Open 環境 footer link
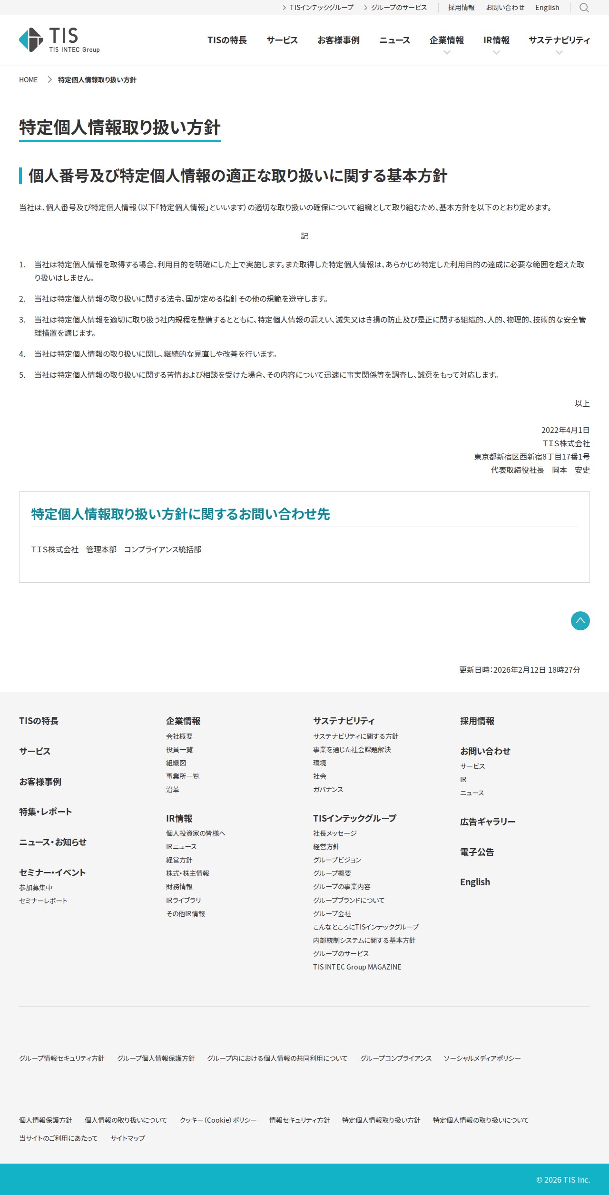This screenshot has width=609, height=1195. click(320, 763)
